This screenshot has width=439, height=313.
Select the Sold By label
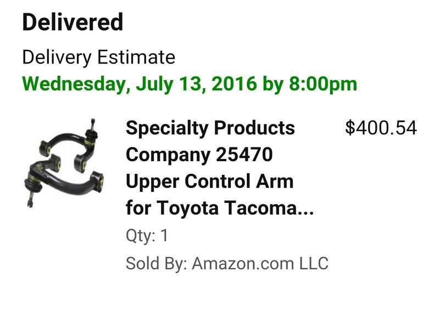157,263
